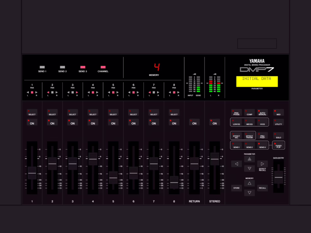This screenshot has height=233, width=311.
Task: Click the EFFECT SEL button
Action: pos(236,136)
